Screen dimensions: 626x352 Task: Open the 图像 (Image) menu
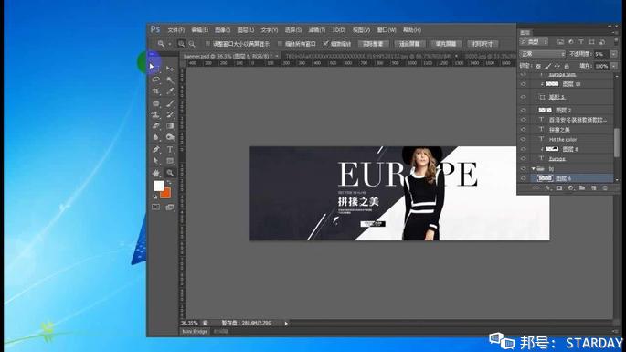coord(222,30)
